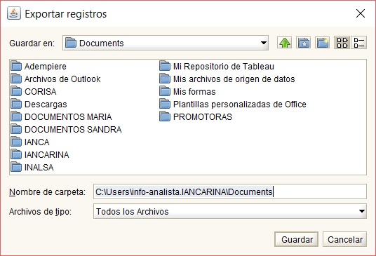The height and width of the screenshot is (256, 376).
Task: Switch to details view icon
Action: point(359,43)
